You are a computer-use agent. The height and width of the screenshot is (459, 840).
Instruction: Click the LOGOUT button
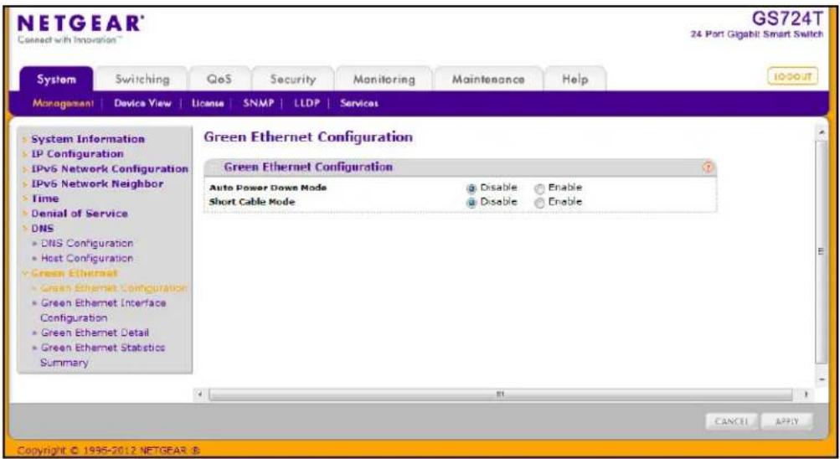click(793, 76)
